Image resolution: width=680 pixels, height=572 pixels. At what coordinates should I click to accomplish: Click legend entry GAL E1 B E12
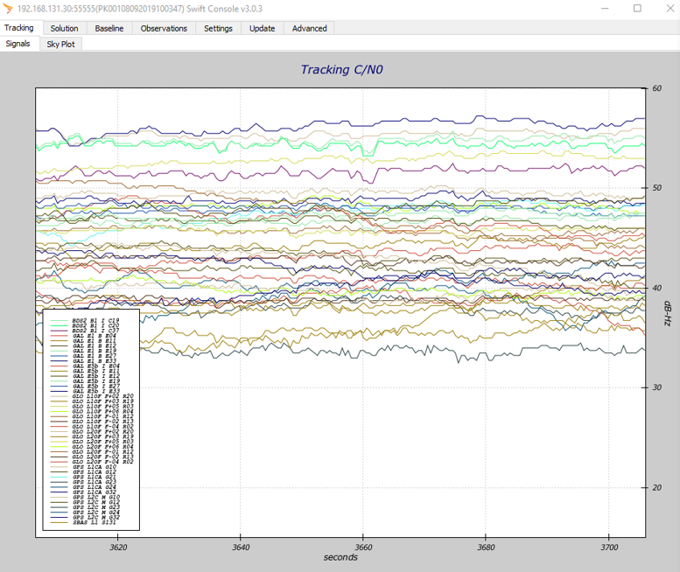point(83,345)
